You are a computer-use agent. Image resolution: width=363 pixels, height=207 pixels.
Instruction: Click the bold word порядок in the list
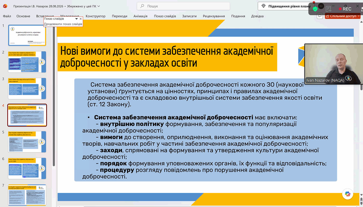(113, 164)
